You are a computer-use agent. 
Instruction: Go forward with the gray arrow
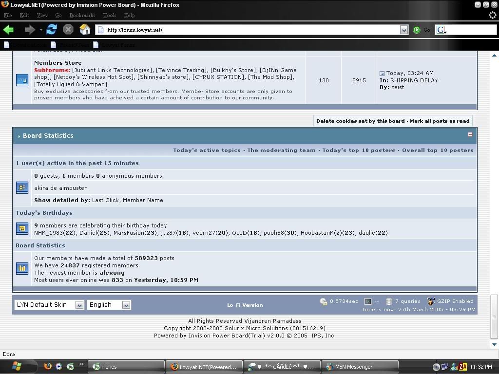[x=30, y=30]
